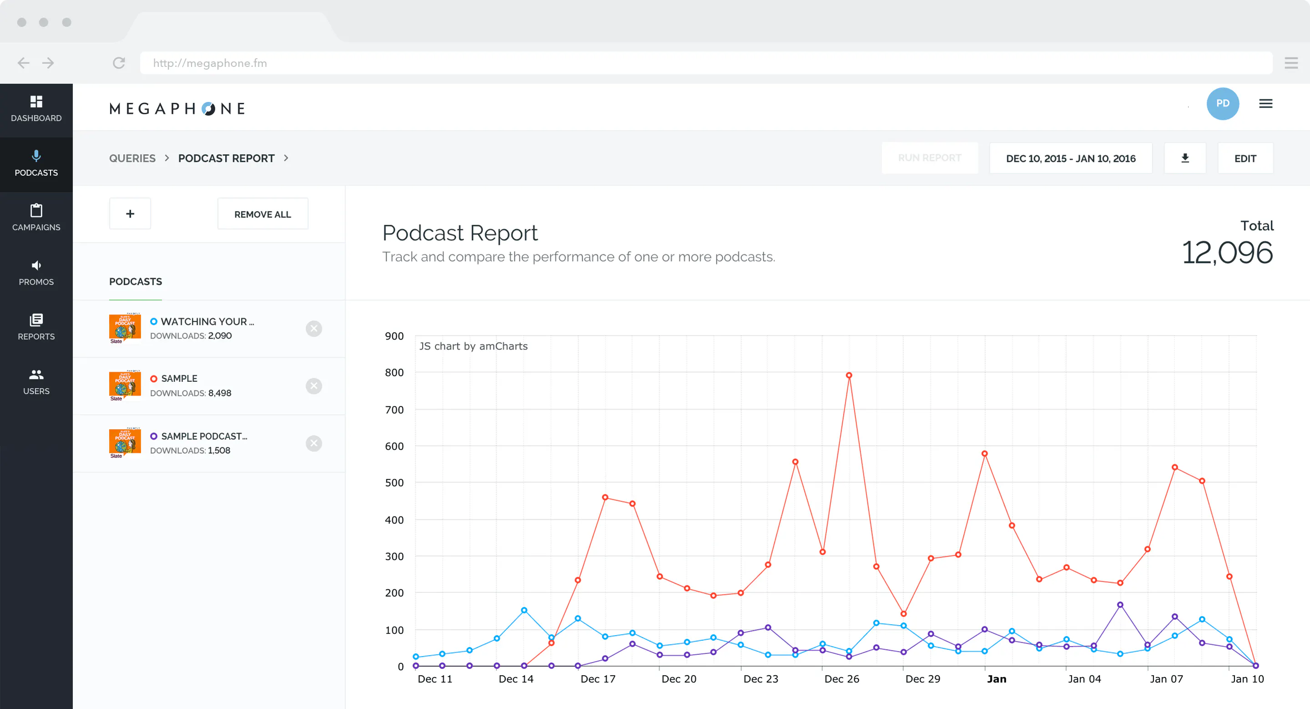The width and height of the screenshot is (1310, 709).
Task: Open the Dec 10, 2015 - Jan 10, 2016 date range picker
Action: pos(1070,158)
